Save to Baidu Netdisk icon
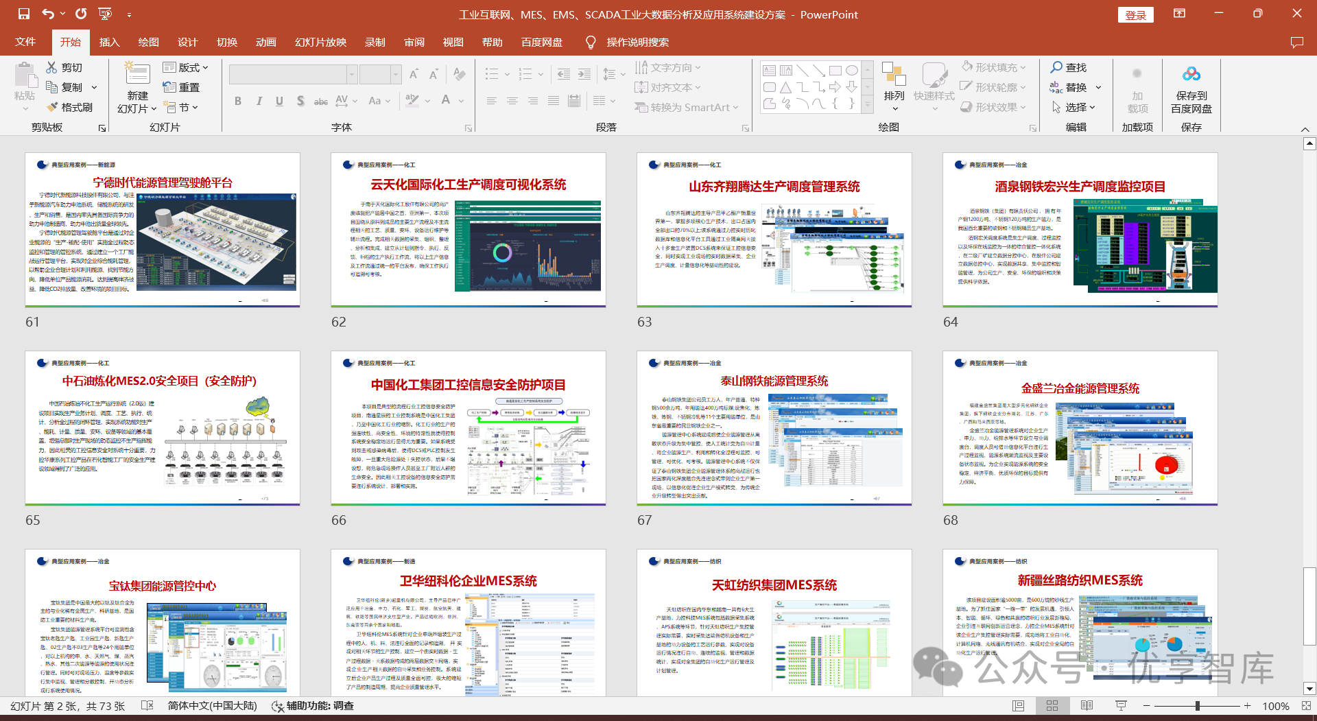The image size is (1317, 721). tap(1191, 74)
